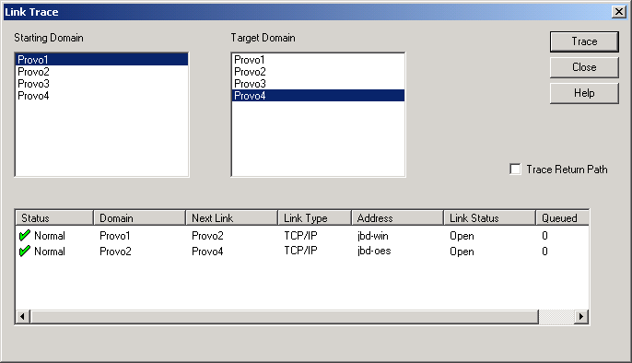Click the Domain column header

139,218
